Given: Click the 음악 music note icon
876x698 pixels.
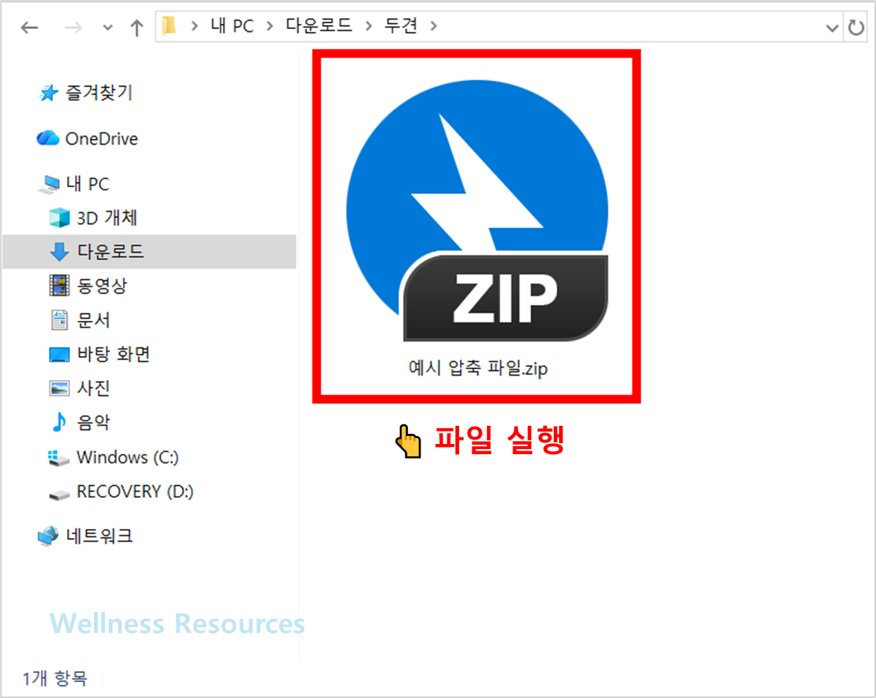Looking at the screenshot, I should tap(58, 422).
